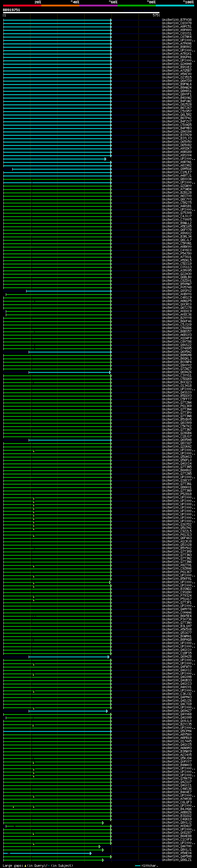
Task: Open hit UniRef100_B7FH38
Action: pos(177,20)
